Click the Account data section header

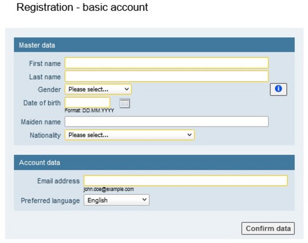click(154, 162)
